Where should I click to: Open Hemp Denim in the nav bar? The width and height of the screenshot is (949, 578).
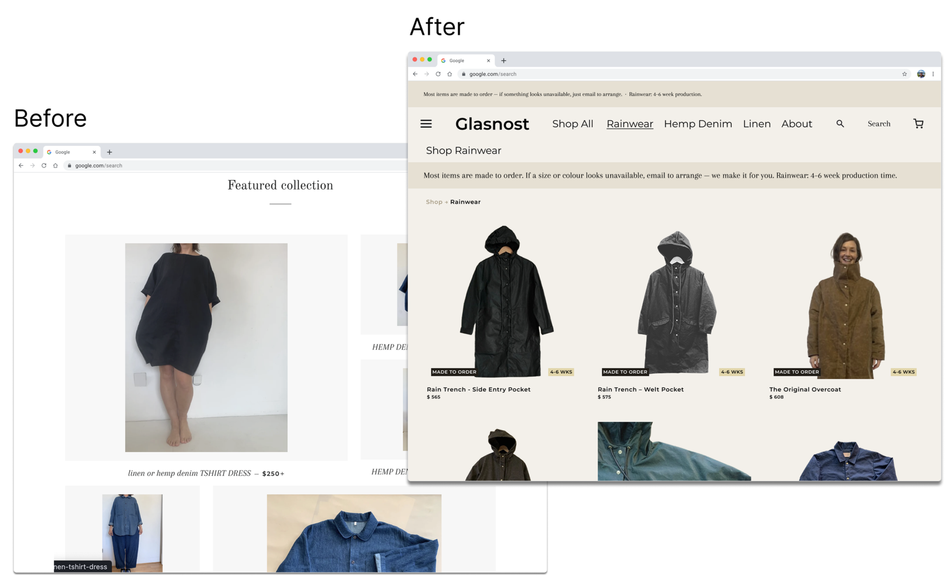(x=698, y=124)
